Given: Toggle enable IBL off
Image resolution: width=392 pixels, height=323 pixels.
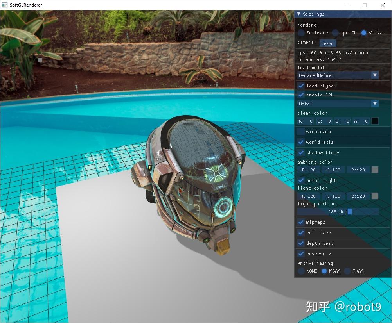Looking at the screenshot, I should point(300,95).
